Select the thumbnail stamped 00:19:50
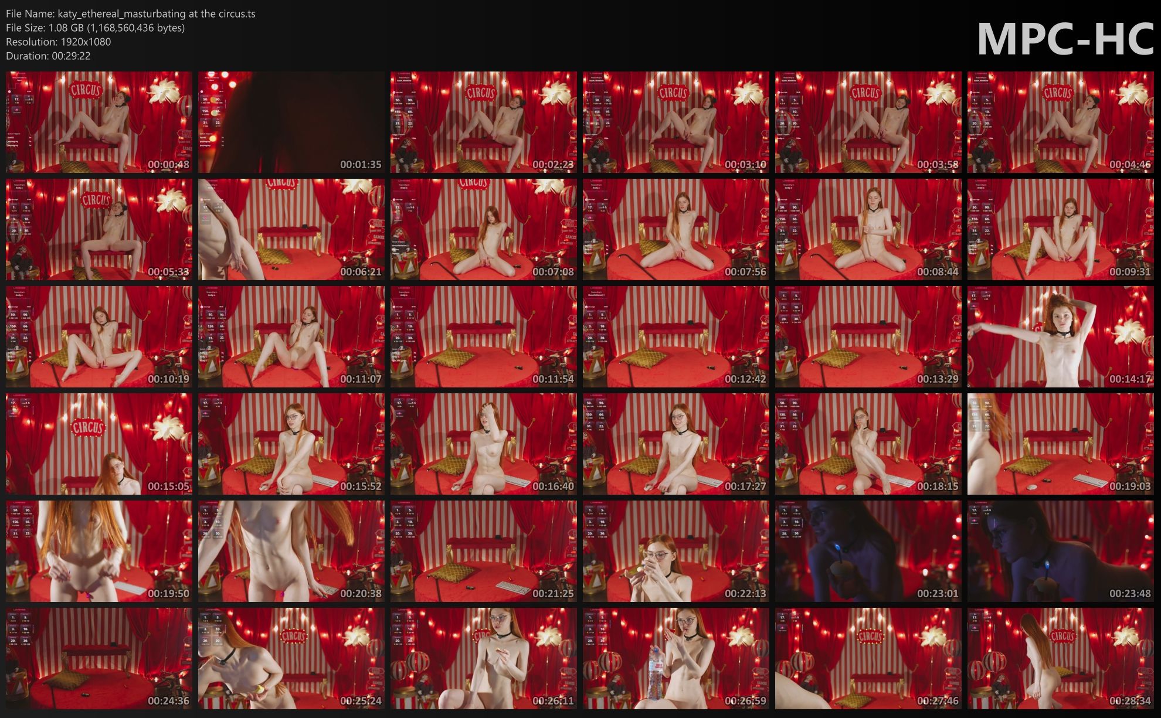The width and height of the screenshot is (1161, 718). [99, 552]
